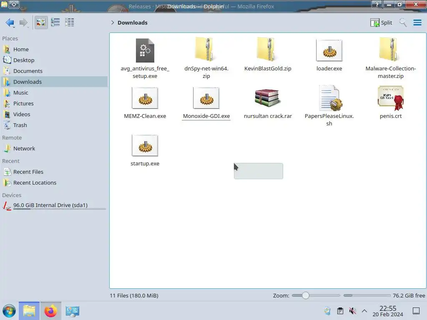Click the KevinBlastGold.zip filename label
Screen dimensions: 427x320
pos(268,69)
